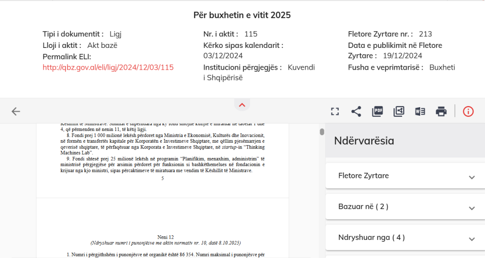485x258 pixels.
Task: Open the qbz.gov.al ELI permalink
Action: (x=108, y=67)
